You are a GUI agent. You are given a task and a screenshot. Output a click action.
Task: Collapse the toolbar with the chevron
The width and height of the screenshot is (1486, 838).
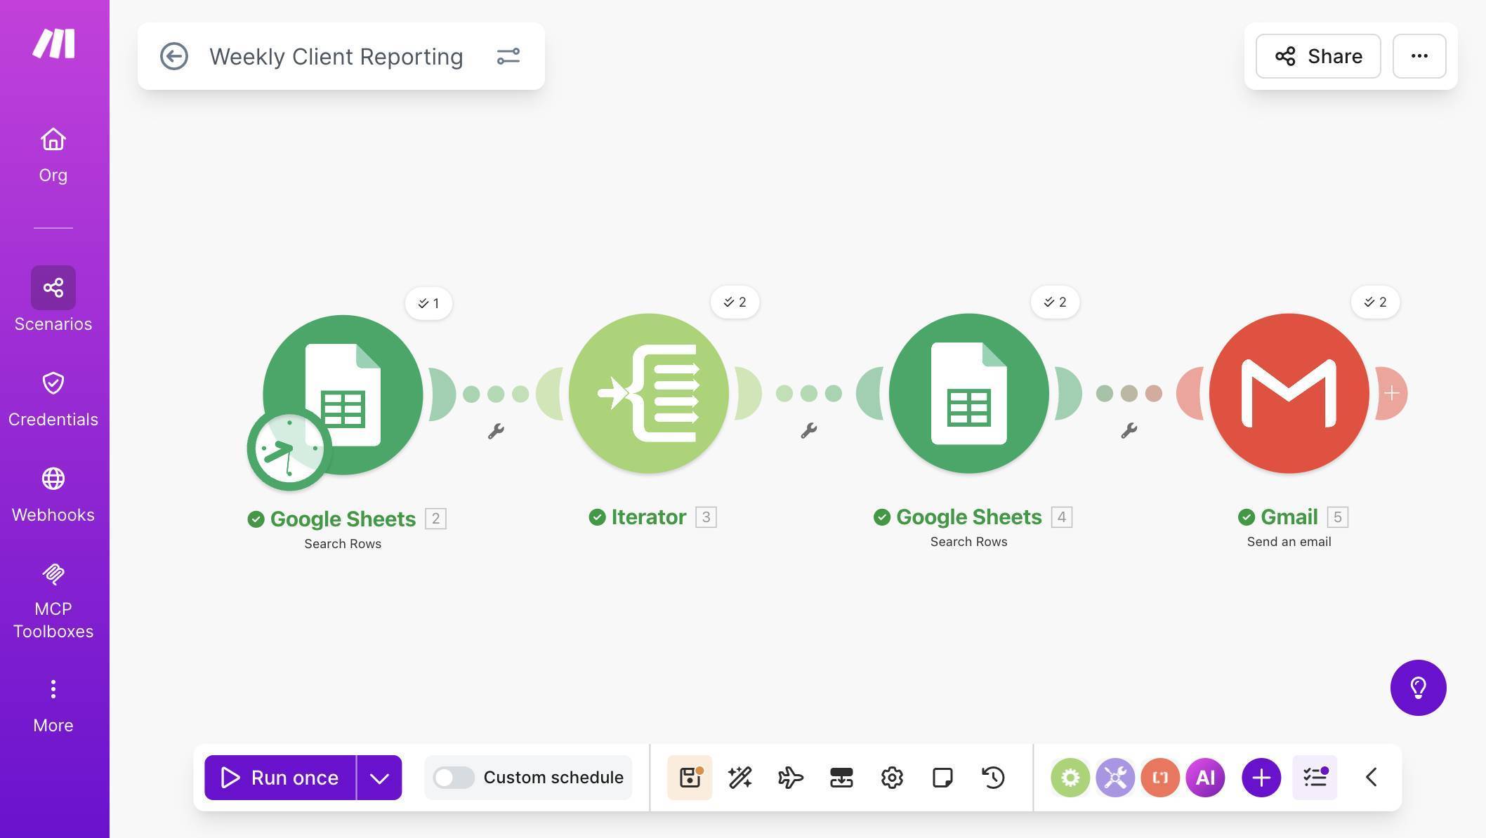pyautogui.click(x=1370, y=777)
